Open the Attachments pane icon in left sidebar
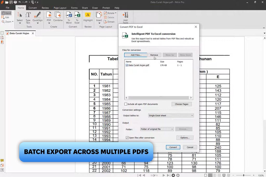 click(x=2, y=165)
